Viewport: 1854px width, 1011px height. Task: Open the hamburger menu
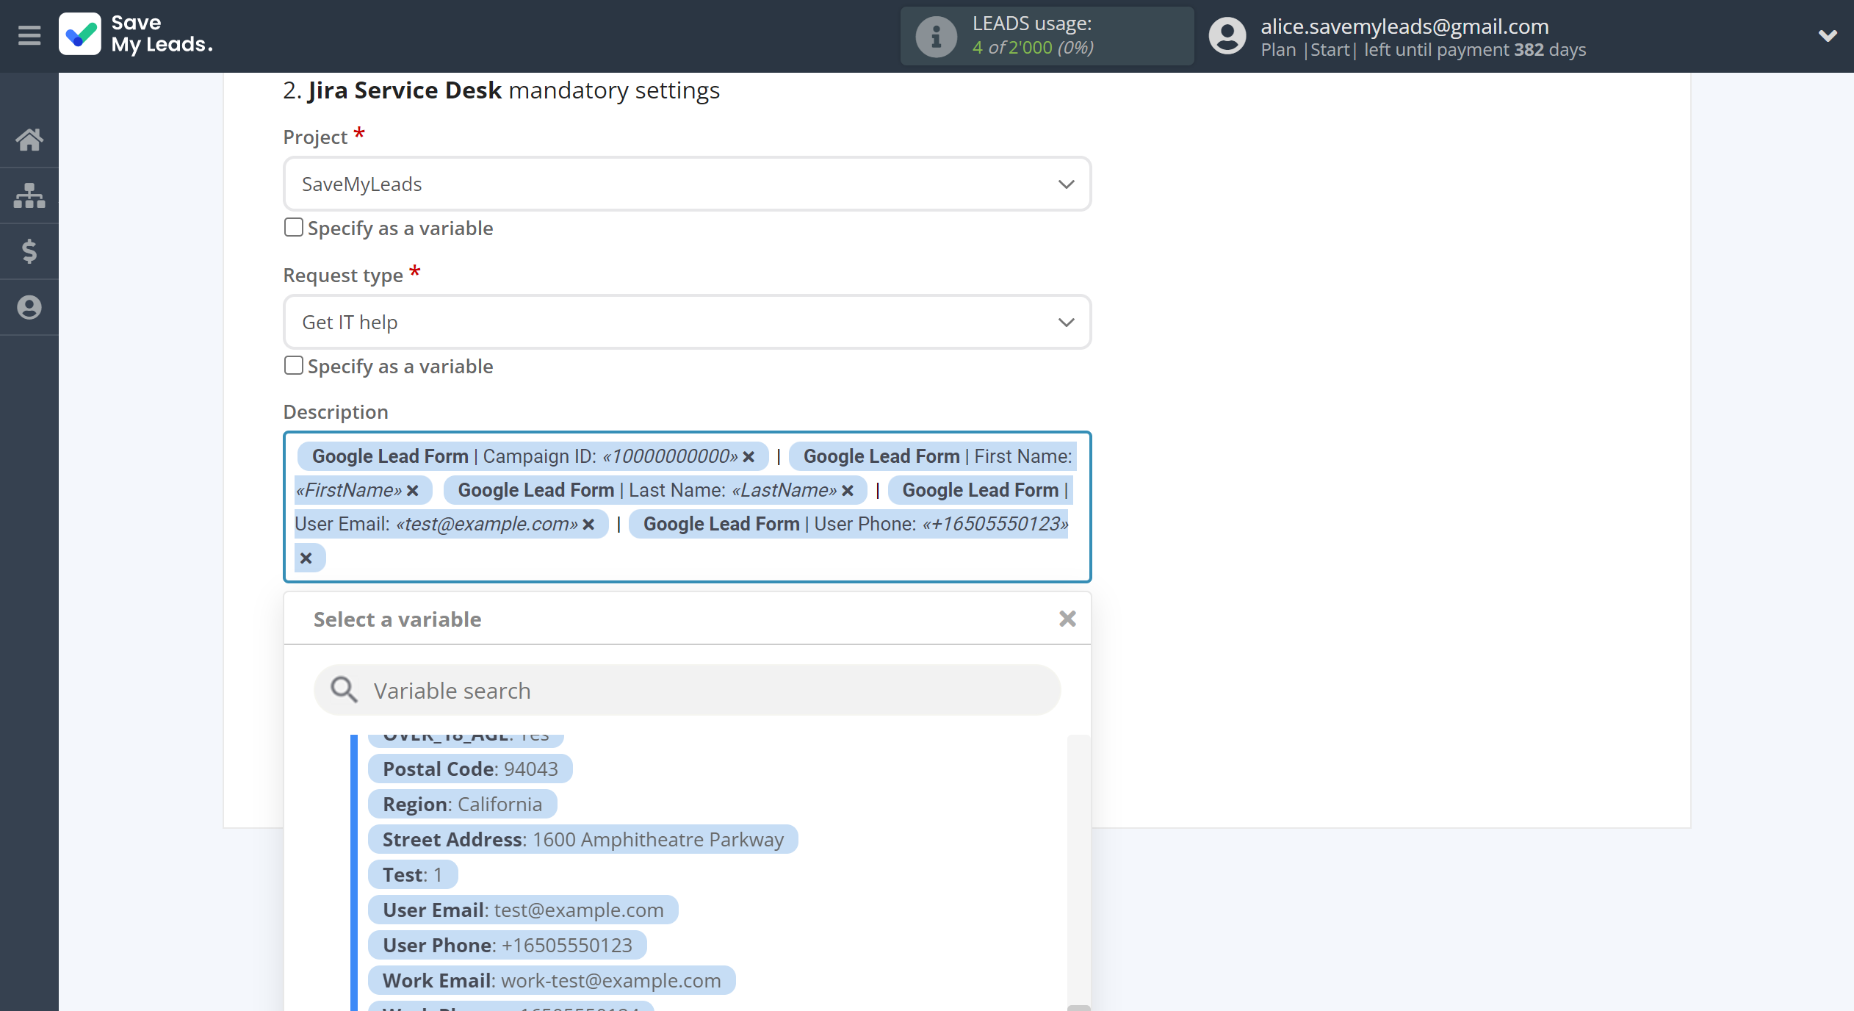tap(29, 35)
